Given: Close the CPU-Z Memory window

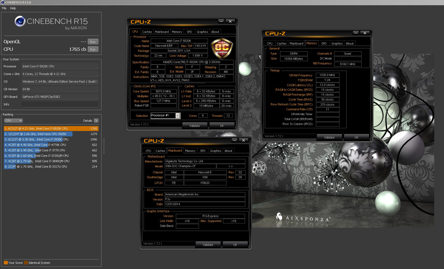Looking at the screenshot, I should tap(365, 33).
